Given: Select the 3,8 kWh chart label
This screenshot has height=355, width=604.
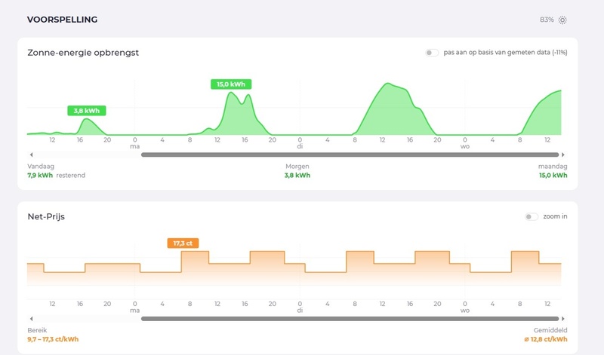Looking at the screenshot, I should click(87, 111).
